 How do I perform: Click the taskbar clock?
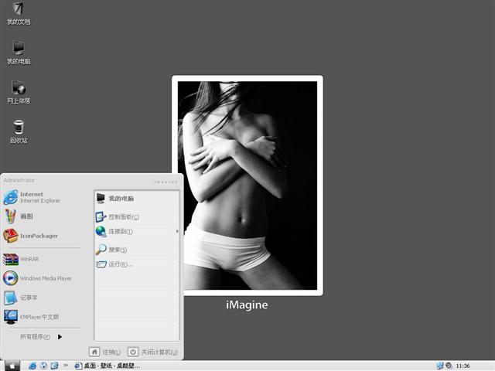463,366
